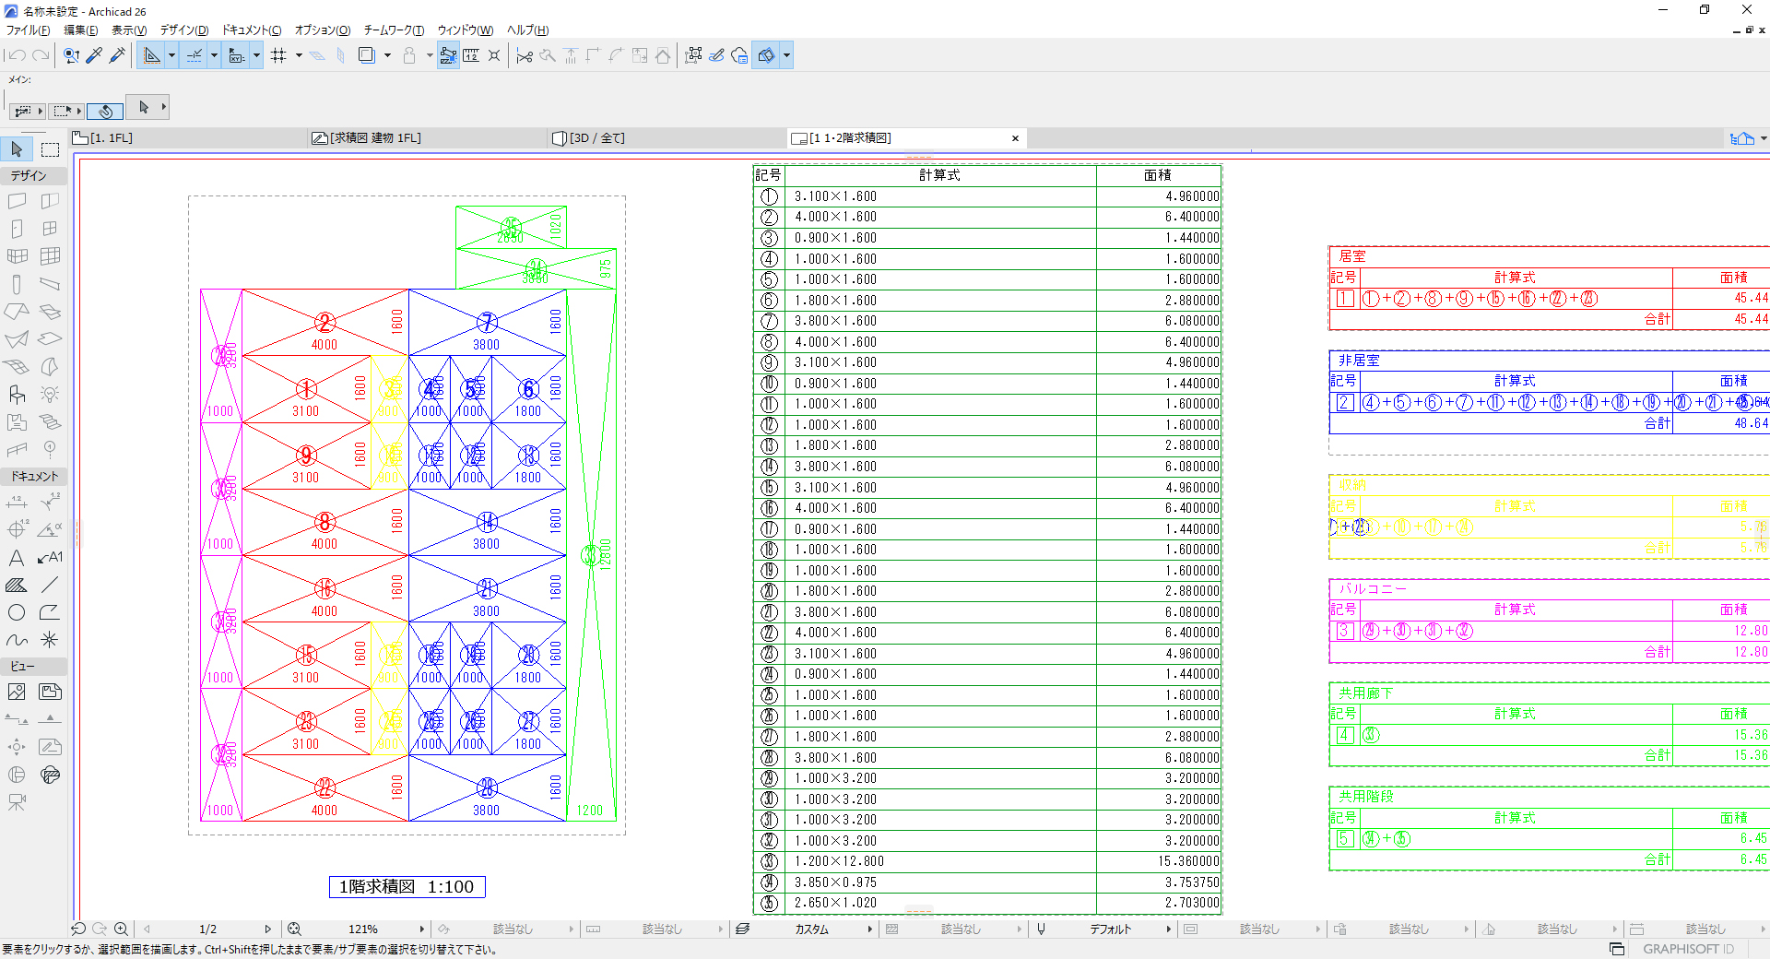Open the Snap Guides dropdown arrow

pos(214,55)
